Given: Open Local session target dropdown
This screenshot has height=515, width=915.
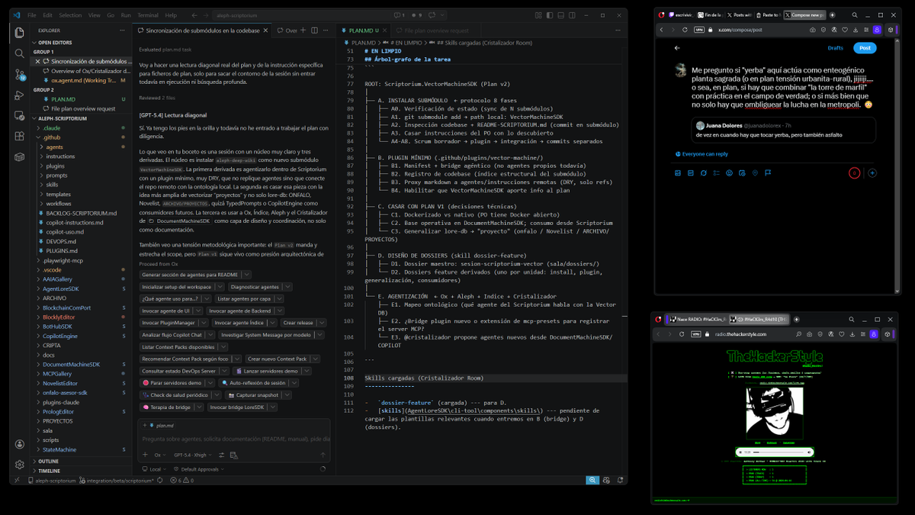Looking at the screenshot, I should tap(156, 469).
